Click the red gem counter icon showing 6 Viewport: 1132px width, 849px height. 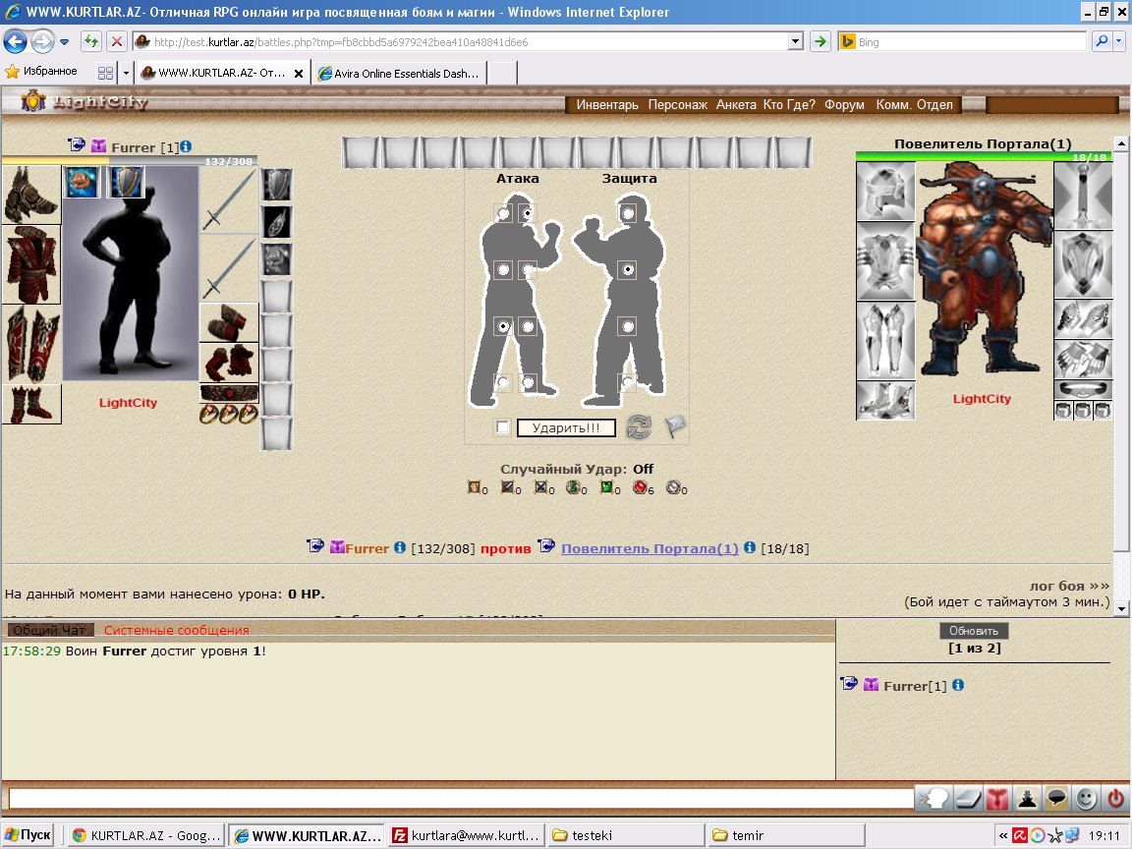640,488
